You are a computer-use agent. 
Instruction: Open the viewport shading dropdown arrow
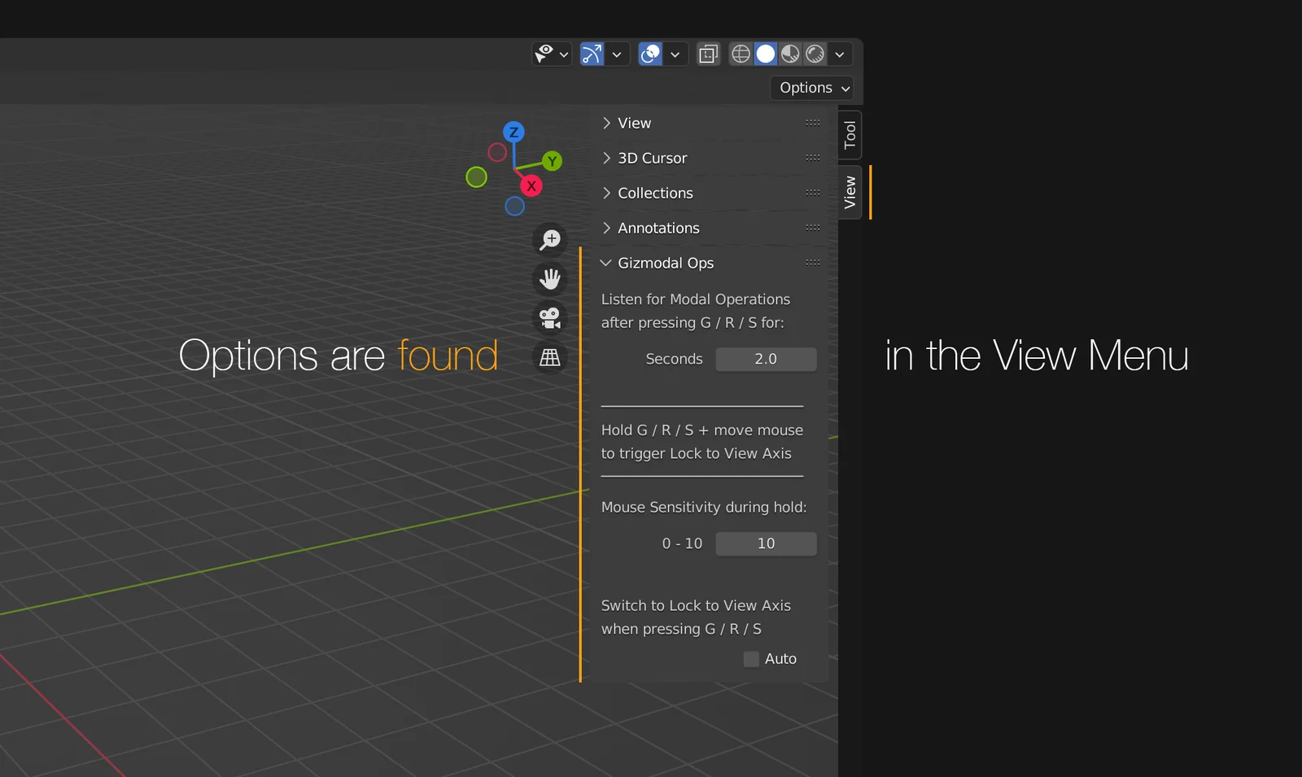(839, 54)
